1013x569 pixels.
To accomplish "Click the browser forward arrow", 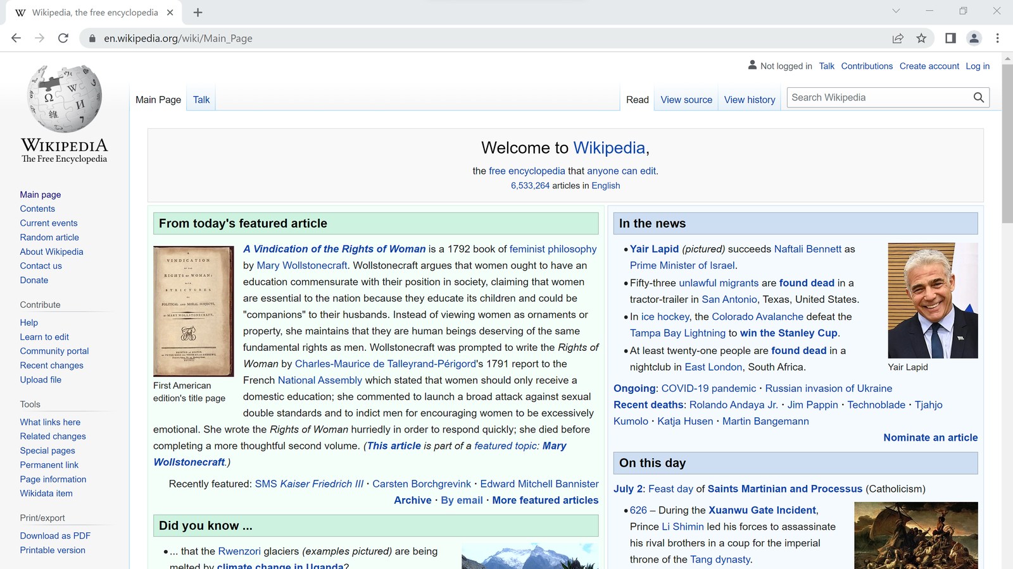I will (x=39, y=39).
